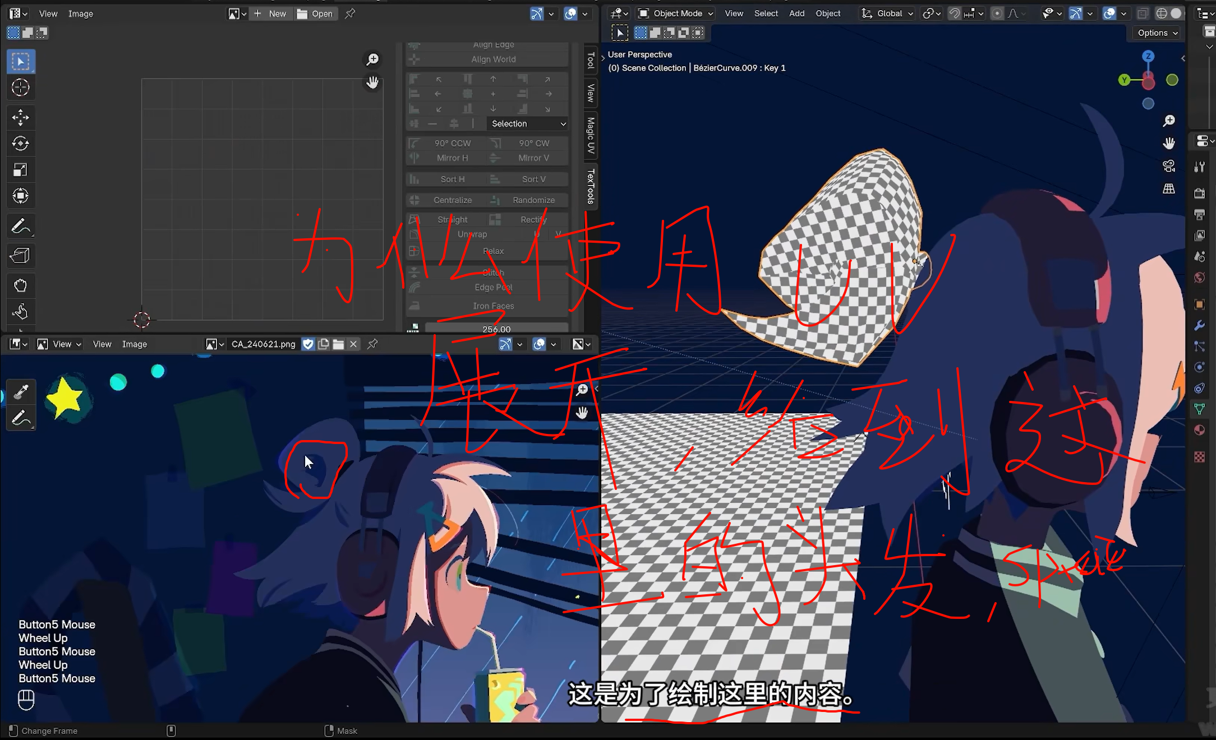Select the Scale tool in UV editor

pyautogui.click(x=21, y=169)
